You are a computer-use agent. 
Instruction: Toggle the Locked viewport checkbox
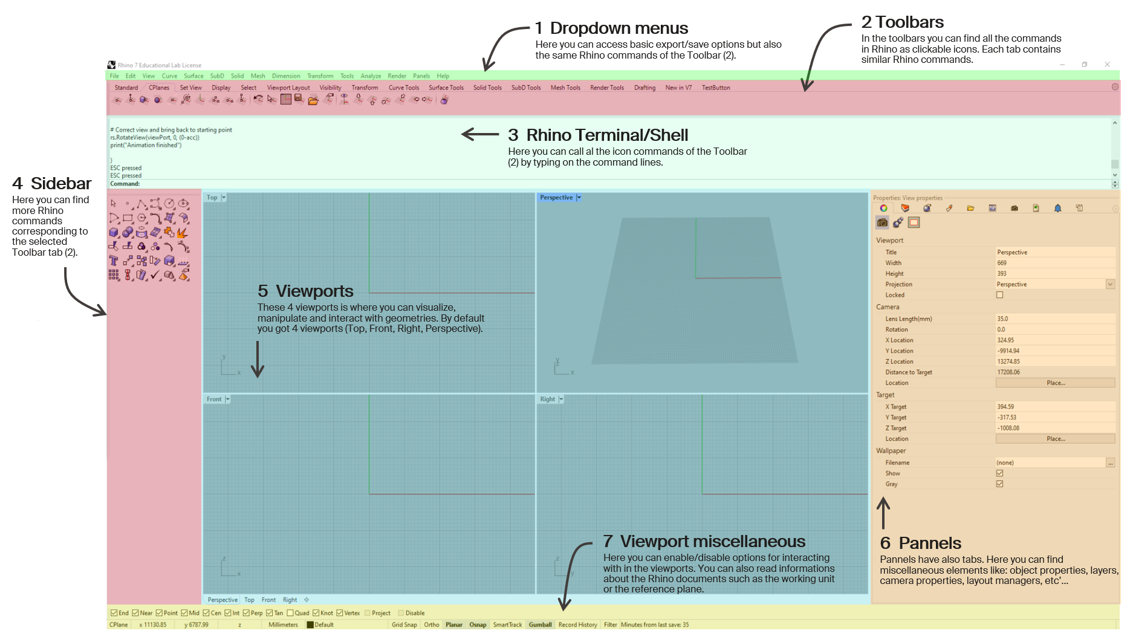(x=999, y=295)
